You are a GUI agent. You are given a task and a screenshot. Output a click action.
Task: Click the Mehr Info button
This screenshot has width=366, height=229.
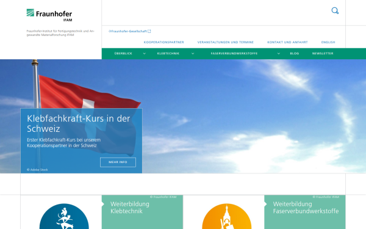(x=118, y=162)
